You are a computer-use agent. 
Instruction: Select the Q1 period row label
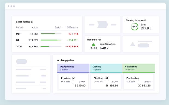pyautogui.click(x=17, y=40)
